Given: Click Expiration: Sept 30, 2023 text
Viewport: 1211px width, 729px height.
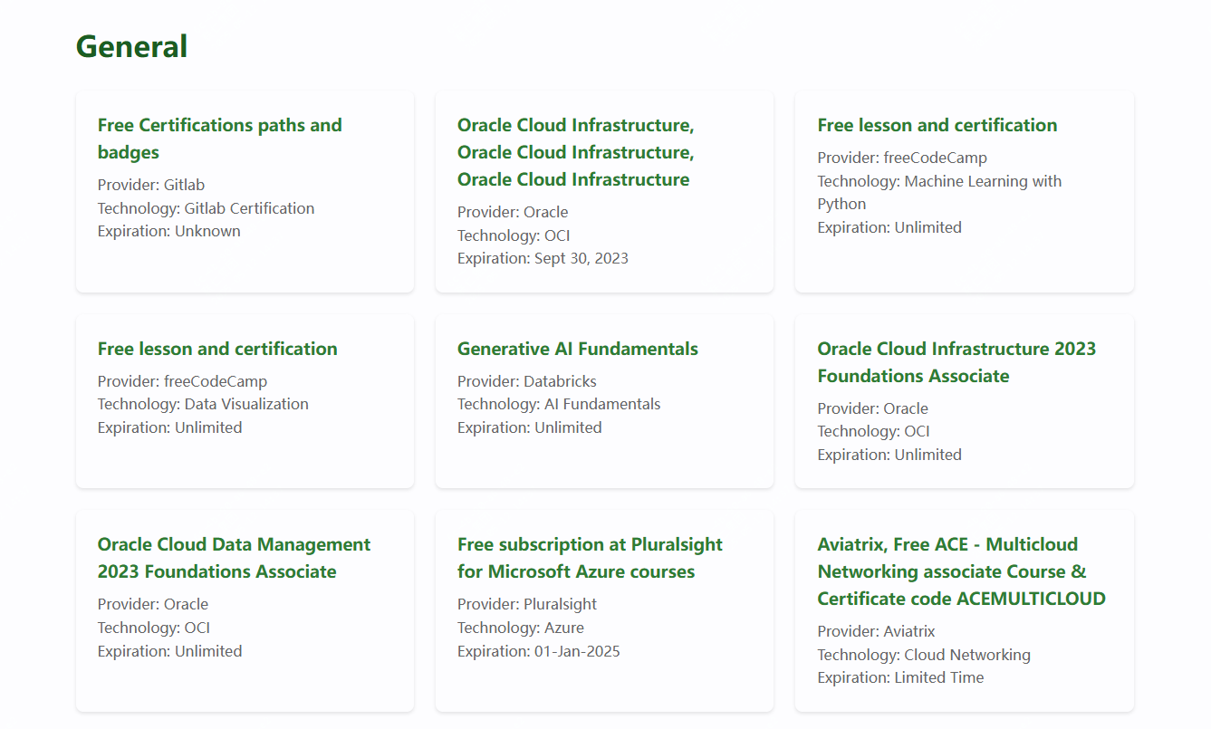Looking at the screenshot, I should click(543, 258).
